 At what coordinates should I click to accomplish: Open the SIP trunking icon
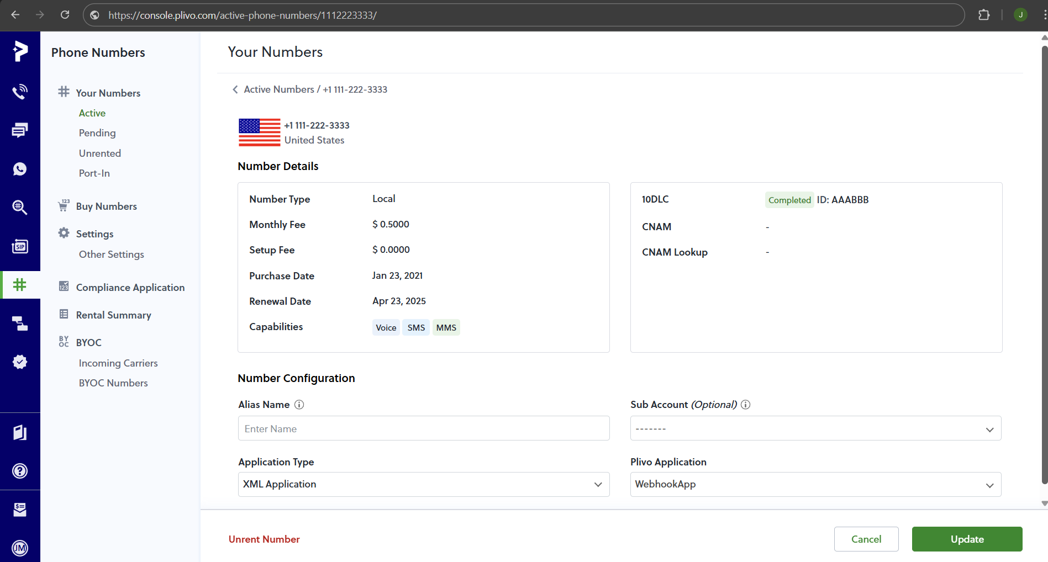tap(20, 246)
